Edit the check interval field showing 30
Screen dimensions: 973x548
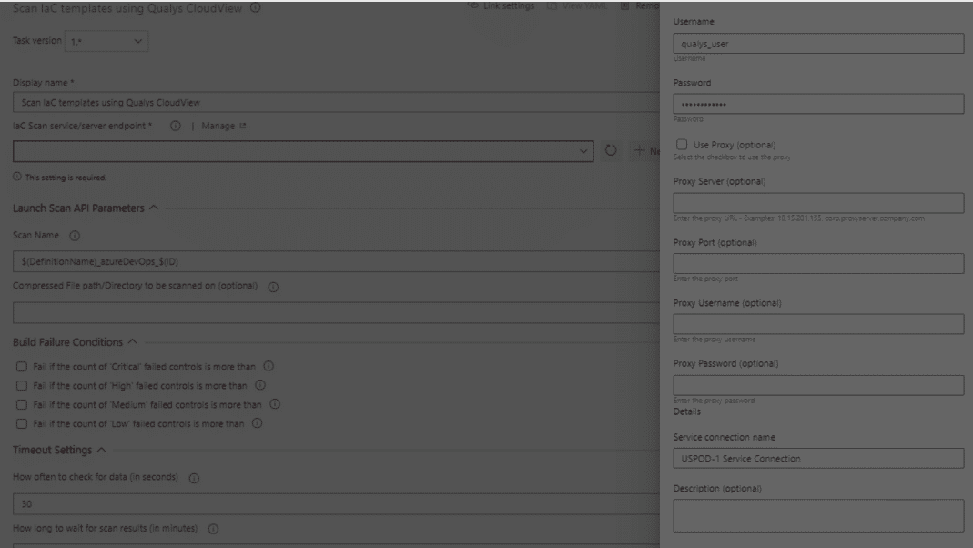(x=336, y=504)
